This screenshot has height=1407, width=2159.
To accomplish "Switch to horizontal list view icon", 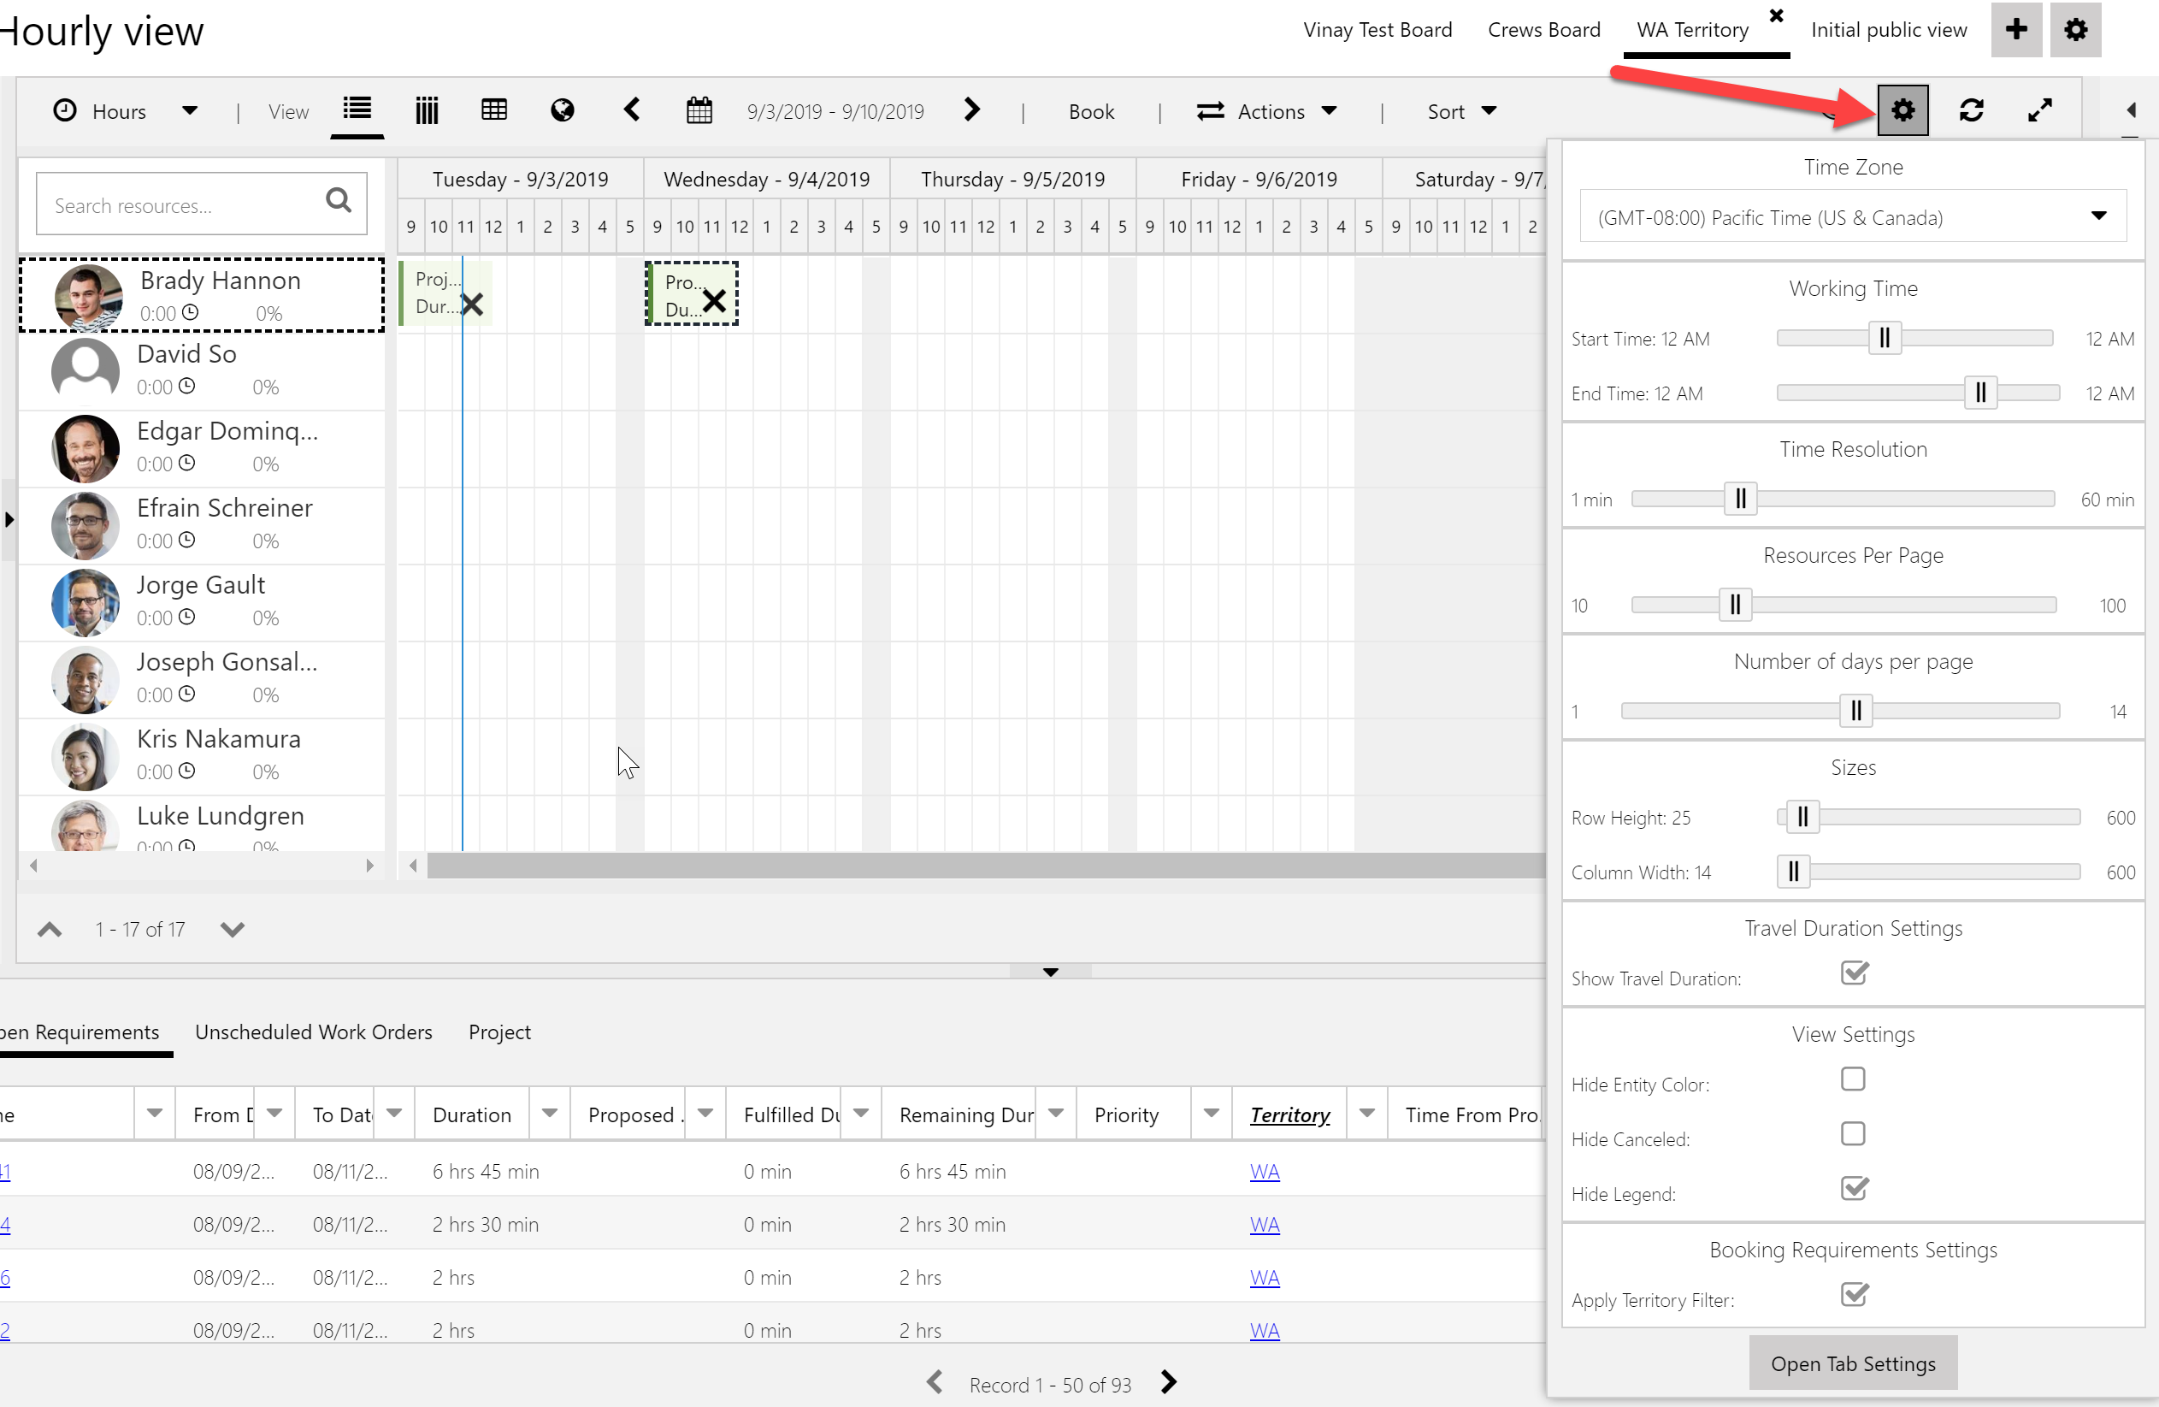I will coord(357,110).
